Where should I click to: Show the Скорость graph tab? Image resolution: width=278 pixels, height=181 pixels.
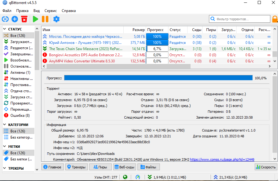click(x=266, y=167)
